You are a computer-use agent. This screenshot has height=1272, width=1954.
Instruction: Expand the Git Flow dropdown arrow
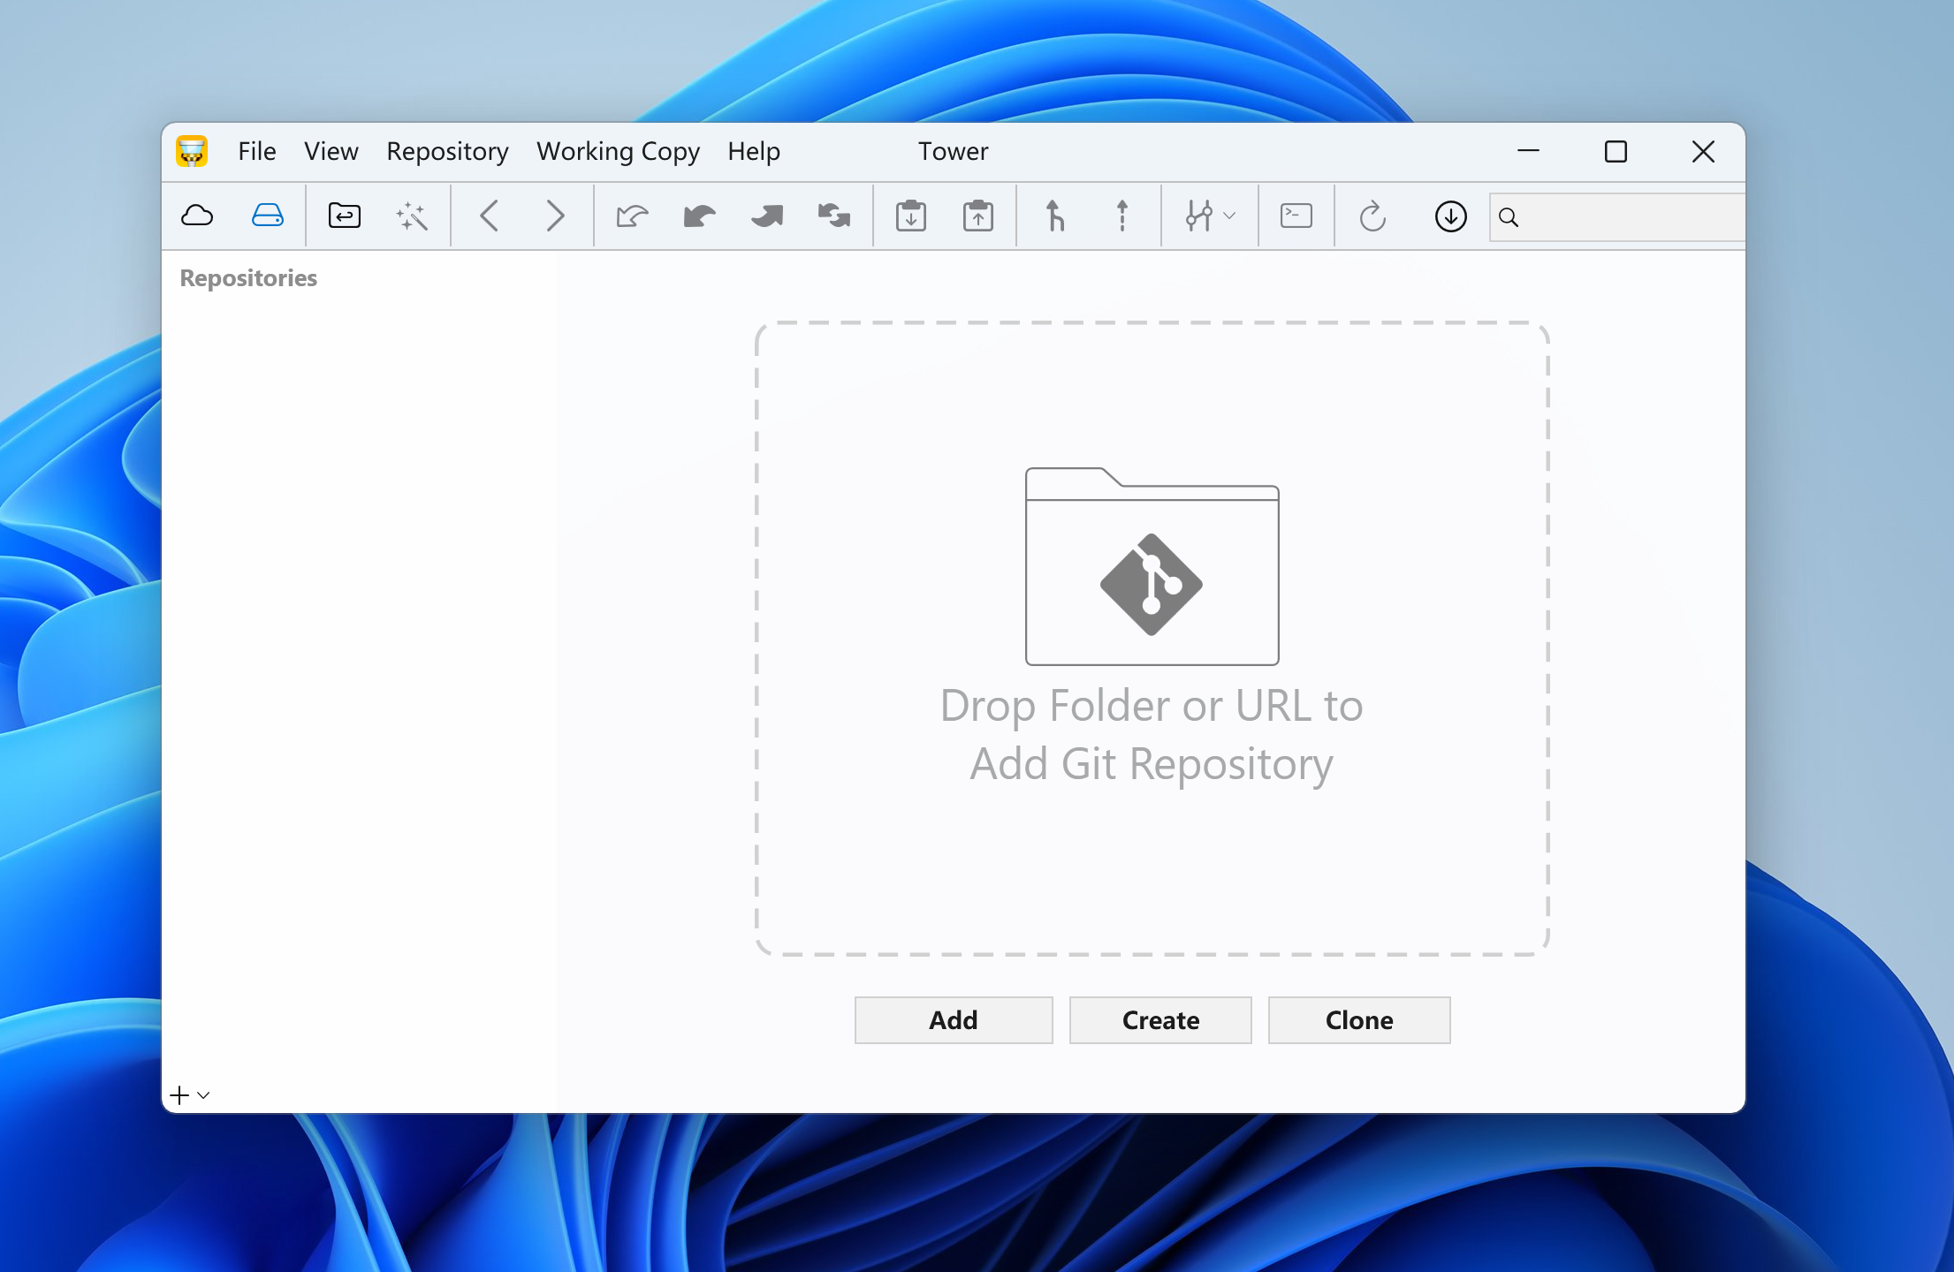point(1228,216)
